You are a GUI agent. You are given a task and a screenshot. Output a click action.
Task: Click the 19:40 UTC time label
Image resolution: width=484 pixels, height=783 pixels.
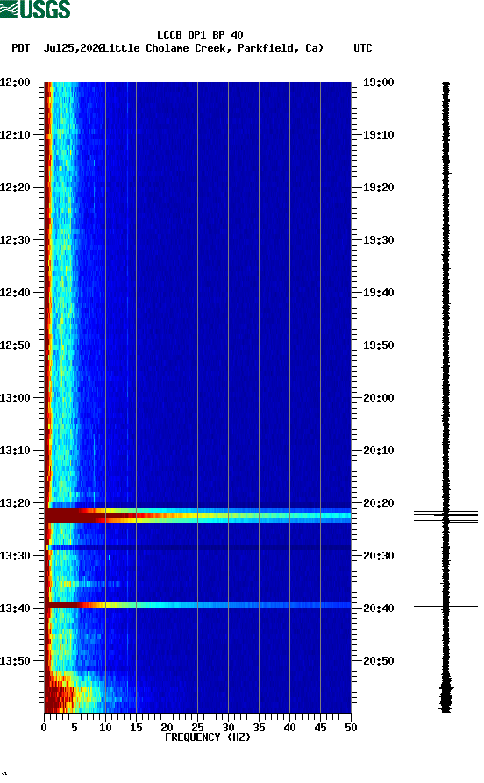click(378, 292)
